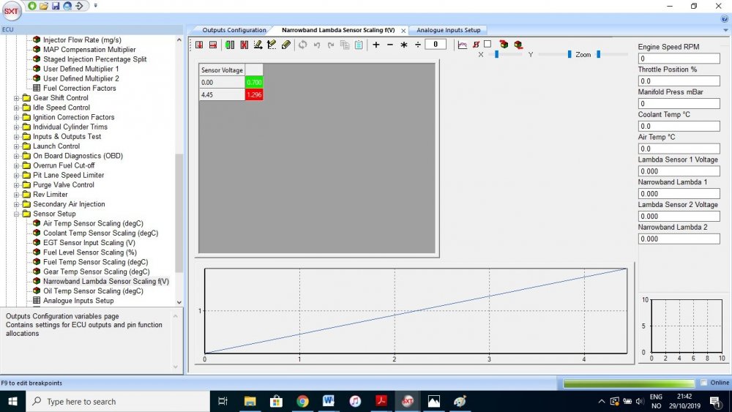Select Oil Temp Sensor Scaling (degC) item

93,291
